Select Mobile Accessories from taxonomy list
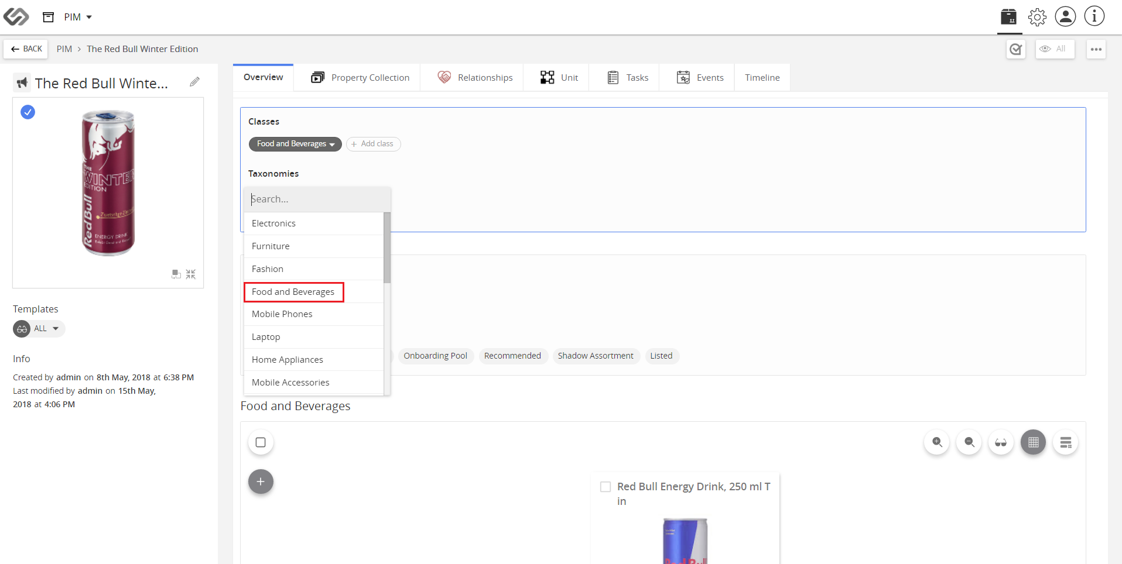The height and width of the screenshot is (564, 1122). (314, 383)
